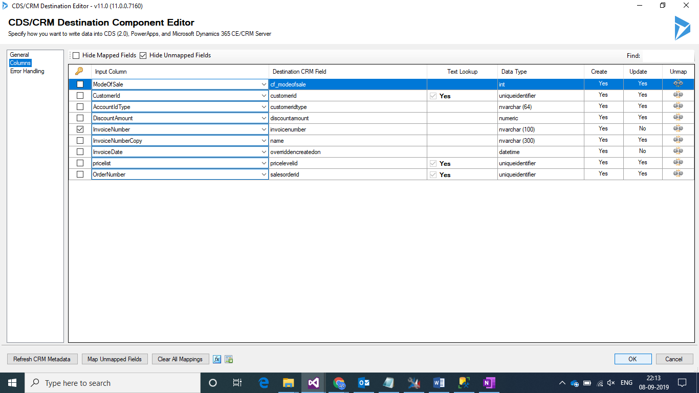
Task: Unmap the OrderNumber column mapping
Action: point(678,173)
